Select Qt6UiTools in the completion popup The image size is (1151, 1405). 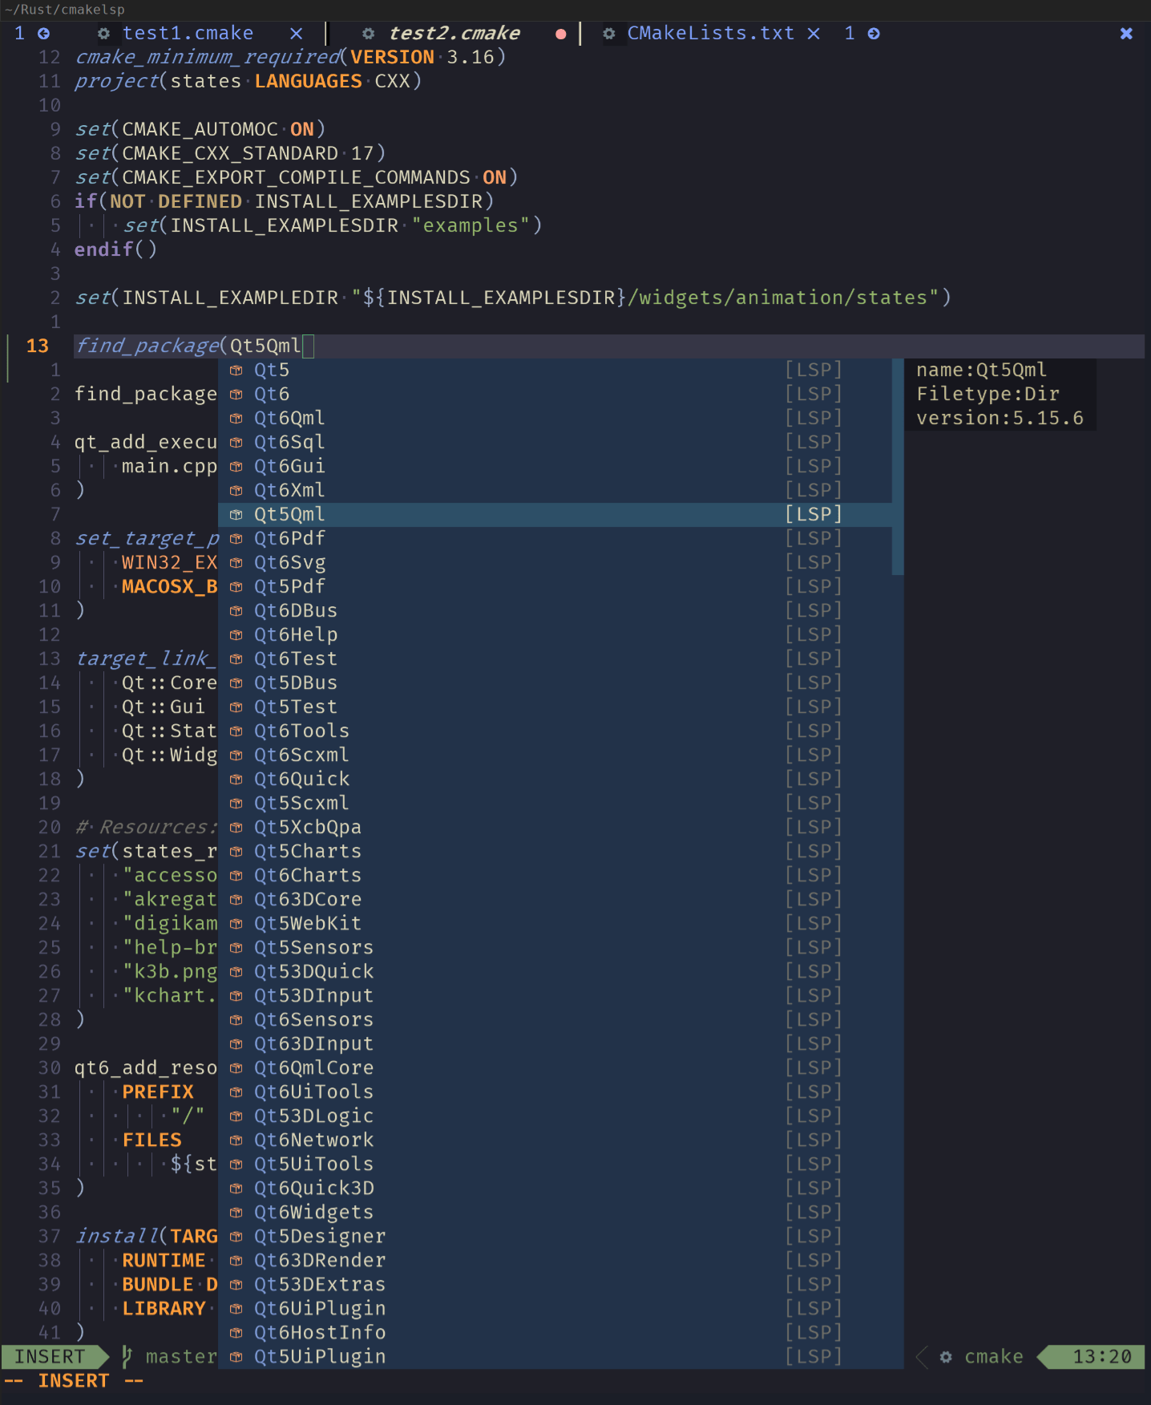click(555, 1091)
